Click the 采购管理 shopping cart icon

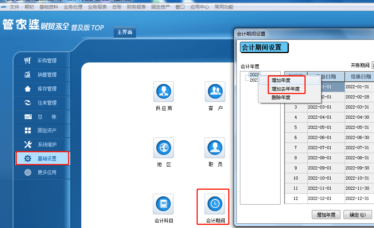coord(27,61)
